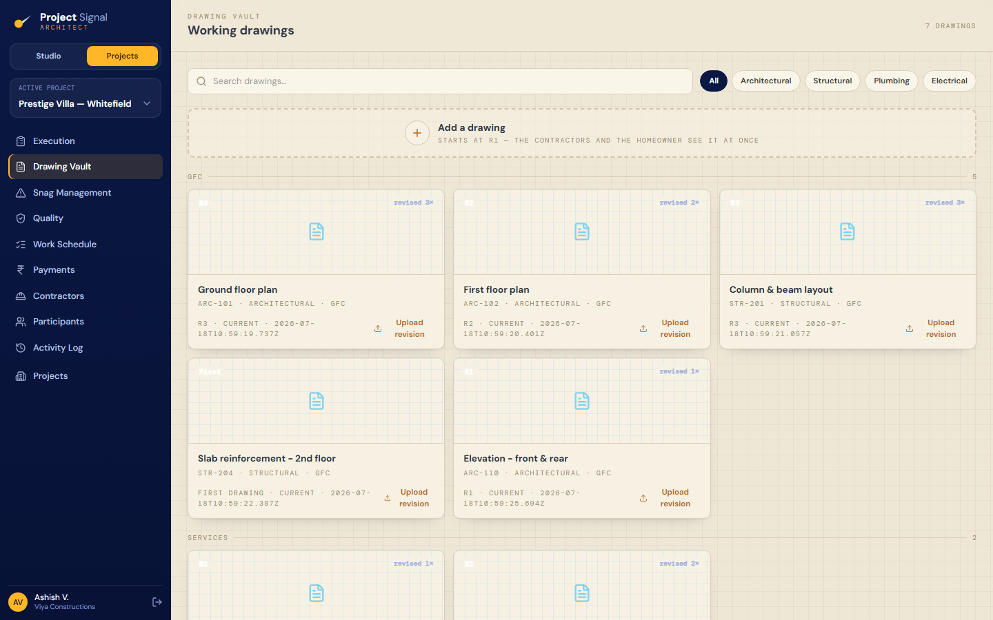Navigate to Quality page
The width and height of the screenshot is (993, 620).
tap(86, 218)
